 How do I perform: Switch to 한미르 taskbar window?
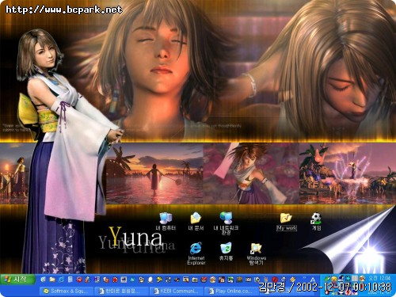pos(121,291)
